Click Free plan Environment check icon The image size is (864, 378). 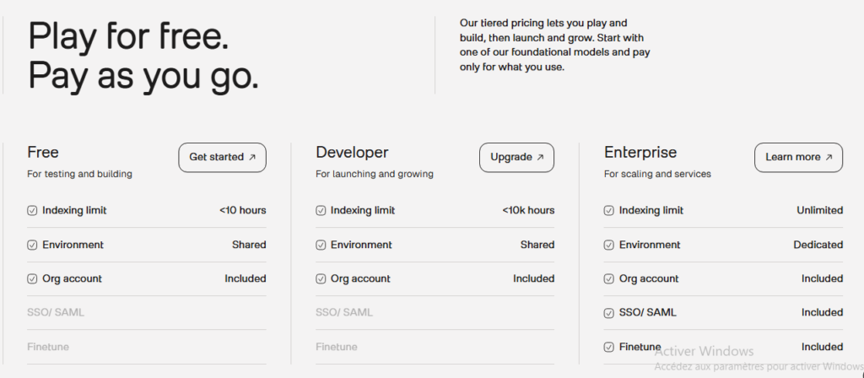coord(32,245)
